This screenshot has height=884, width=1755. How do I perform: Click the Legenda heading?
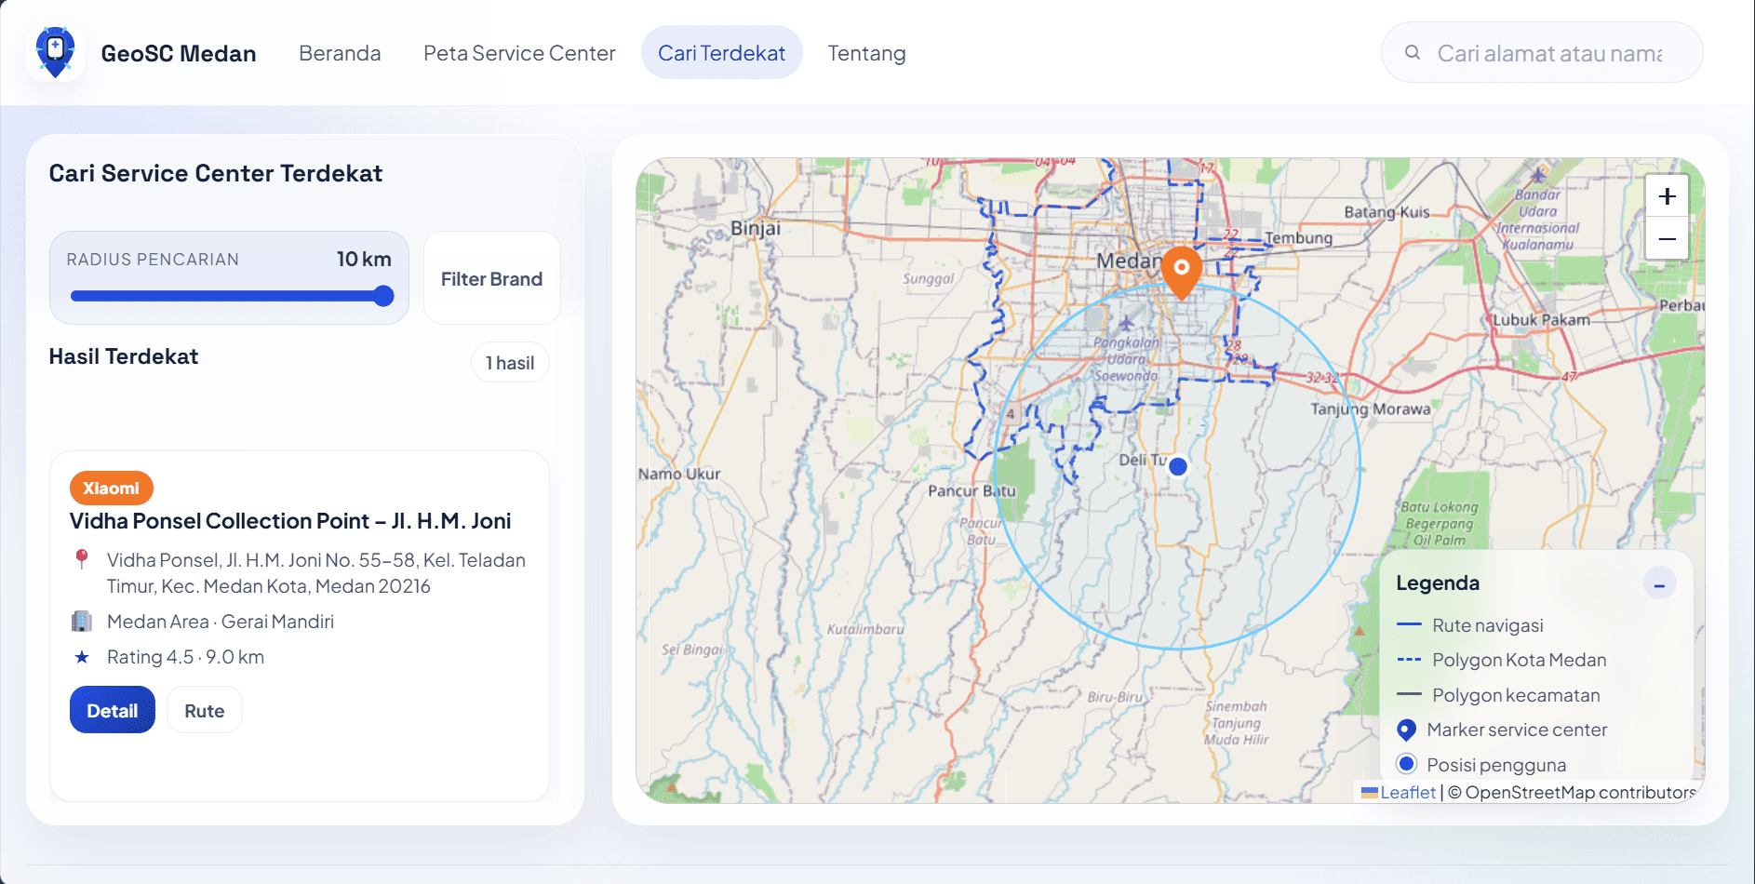[1438, 583]
